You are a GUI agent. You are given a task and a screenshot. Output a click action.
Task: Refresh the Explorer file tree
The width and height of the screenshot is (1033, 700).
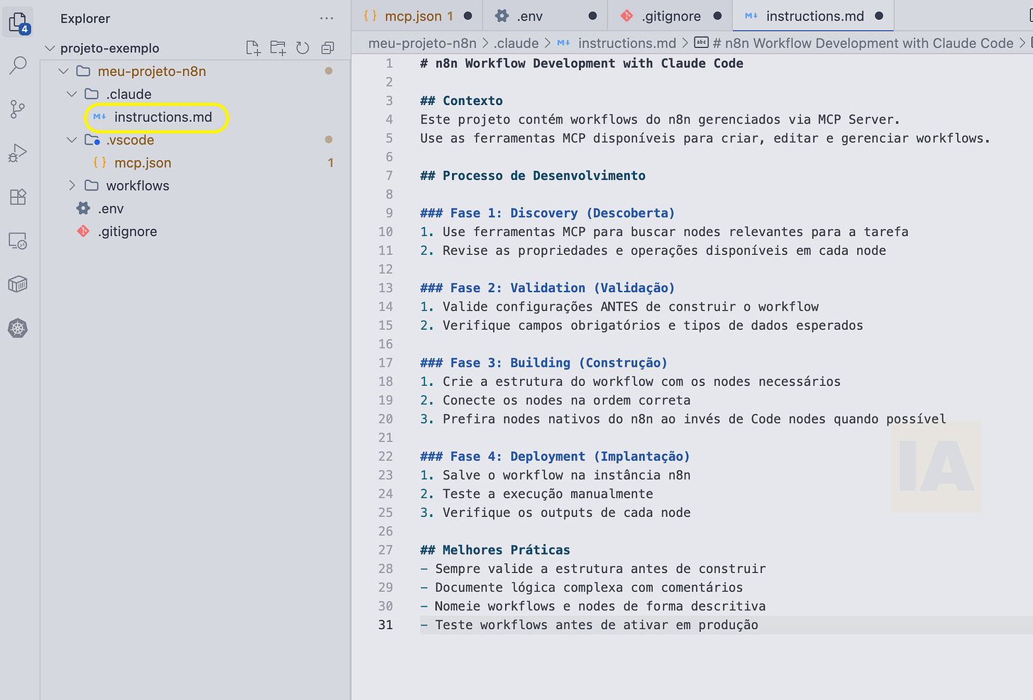point(302,48)
